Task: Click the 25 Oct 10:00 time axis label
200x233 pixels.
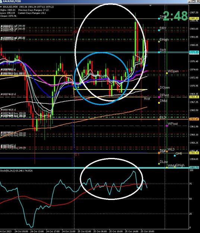Action: tap(116, 232)
